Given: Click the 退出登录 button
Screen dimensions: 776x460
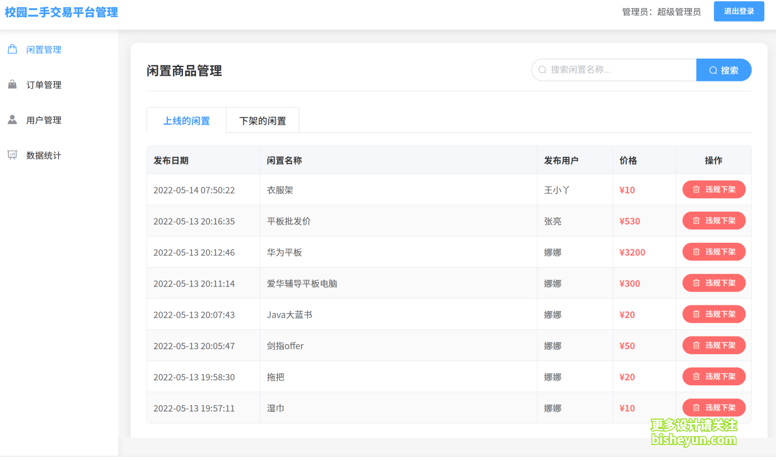Looking at the screenshot, I should (x=739, y=11).
